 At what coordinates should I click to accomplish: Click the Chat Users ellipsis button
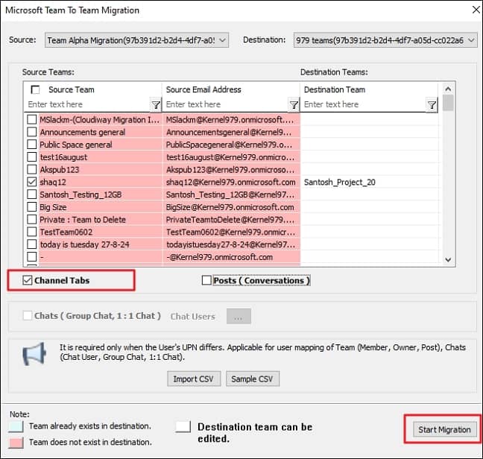(x=239, y=316)
